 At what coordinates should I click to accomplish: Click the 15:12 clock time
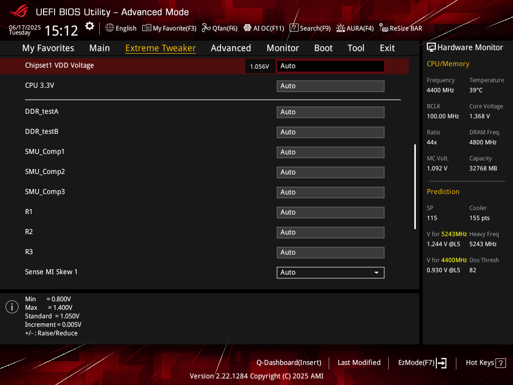pyautogui.click(x=61, y=31)
